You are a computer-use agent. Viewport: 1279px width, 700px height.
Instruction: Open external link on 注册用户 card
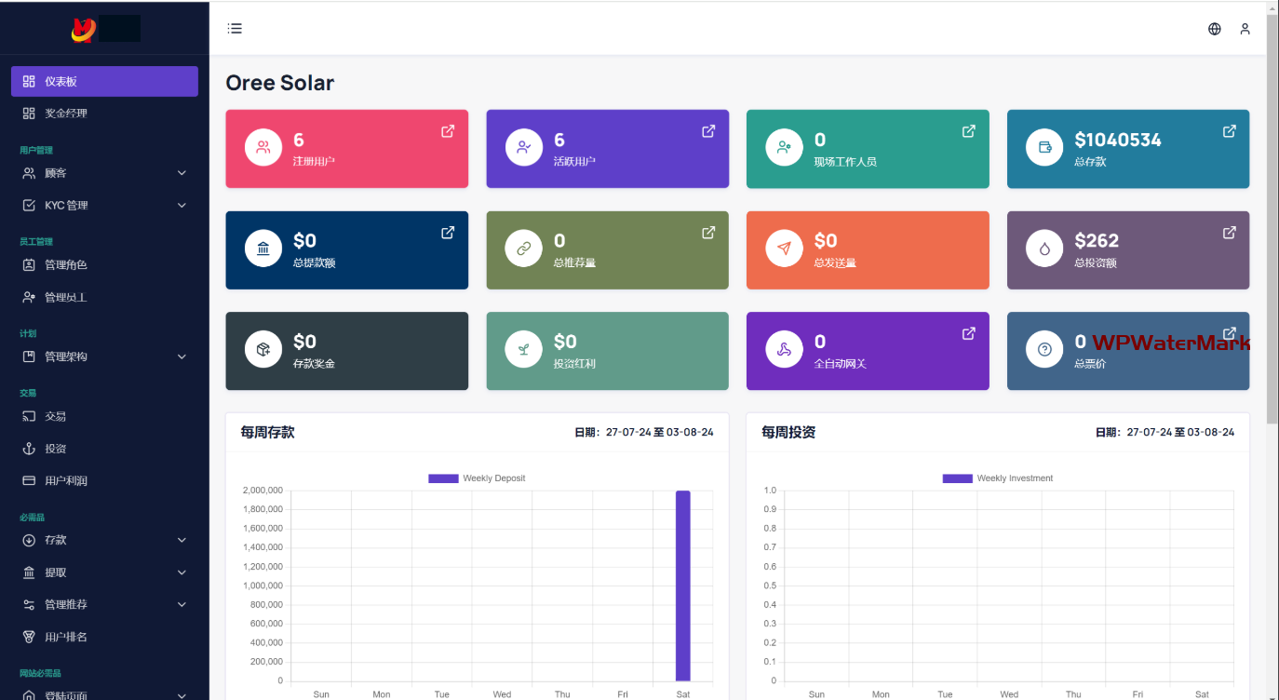pyautogui.click(x=448, y=131)
